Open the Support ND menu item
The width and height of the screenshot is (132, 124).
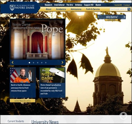pos(89,5)
